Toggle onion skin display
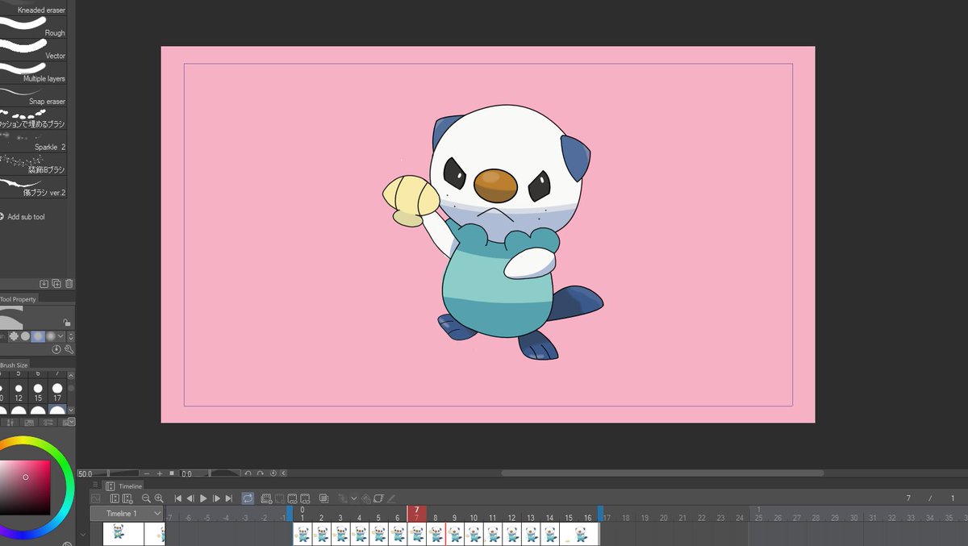Viewport: 968px width, 546px height. pyautogui.click(x=323, y=498)
